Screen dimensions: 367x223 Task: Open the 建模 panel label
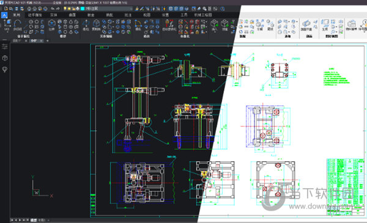click(x=63, y=36)
